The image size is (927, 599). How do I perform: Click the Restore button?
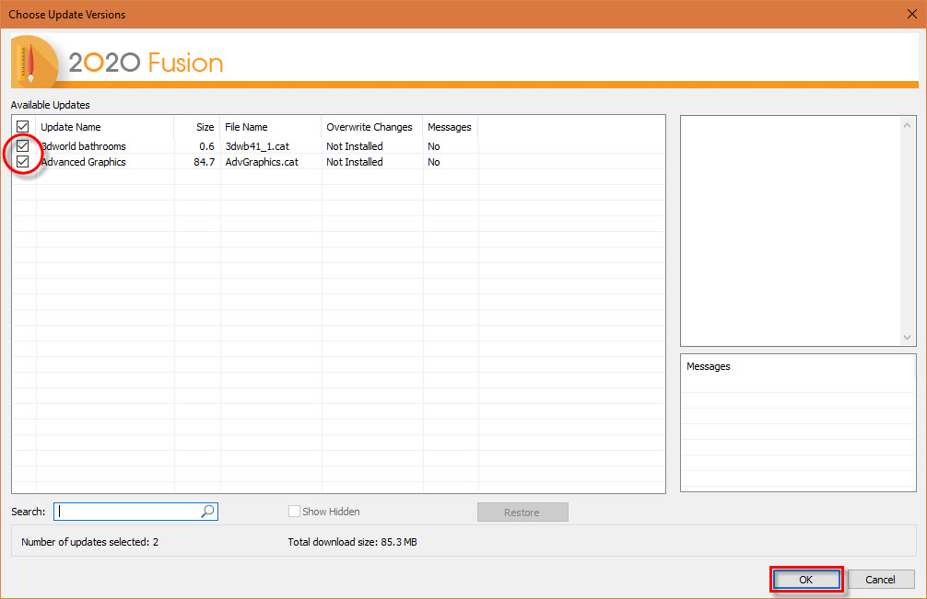tap(522, 511)
